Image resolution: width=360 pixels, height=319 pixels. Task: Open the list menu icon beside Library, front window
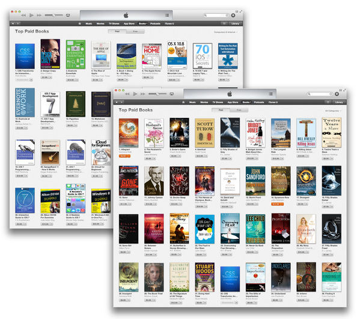[328, 102]
